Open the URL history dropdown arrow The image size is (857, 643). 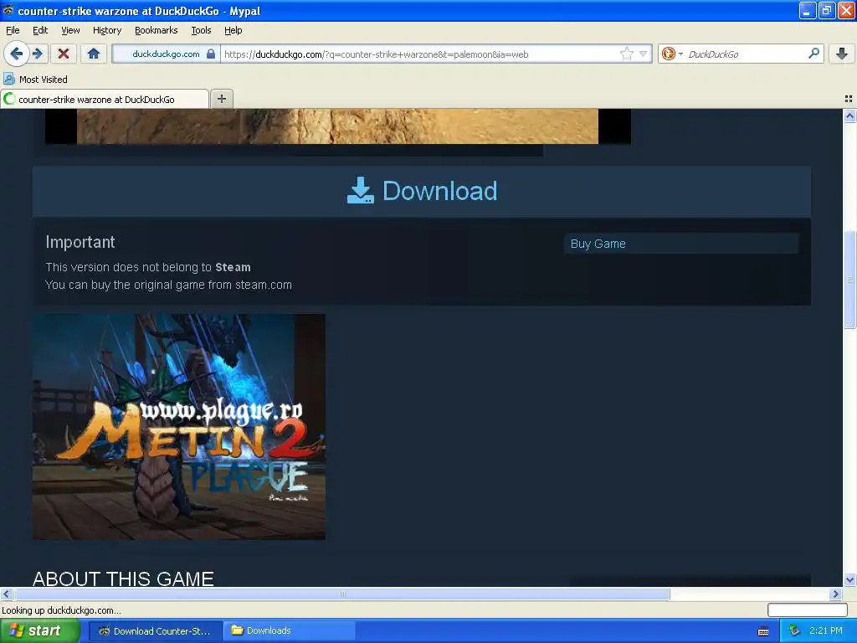[644, 54]
